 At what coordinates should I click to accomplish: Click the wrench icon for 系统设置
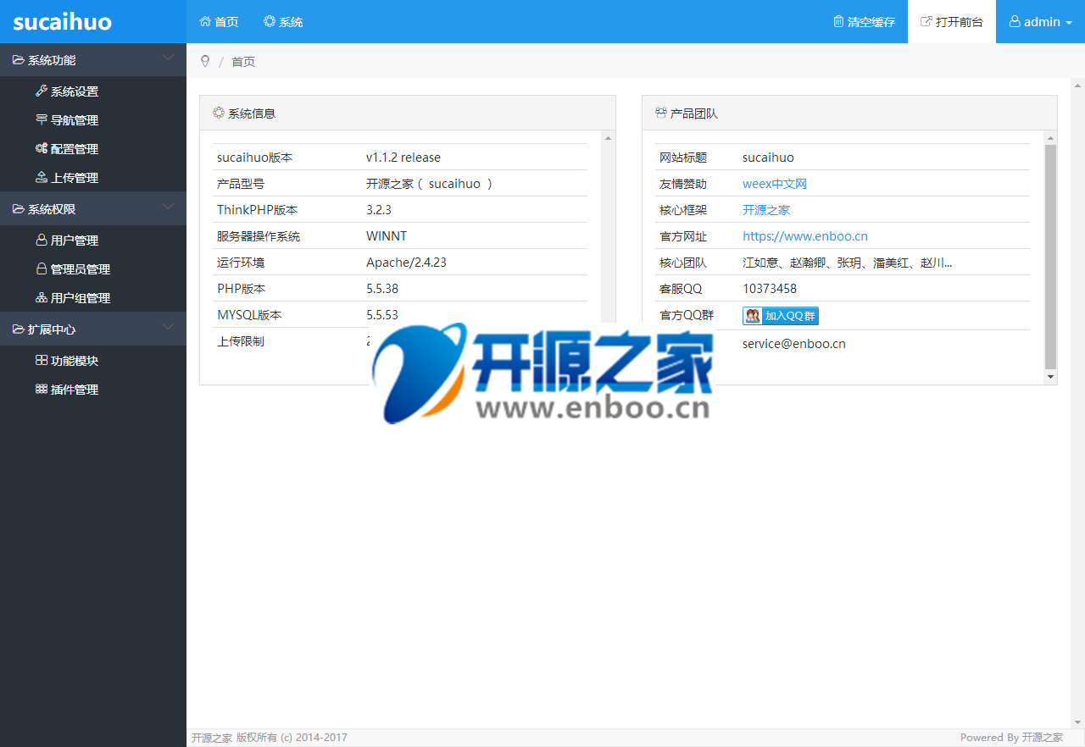coord(42,91)
